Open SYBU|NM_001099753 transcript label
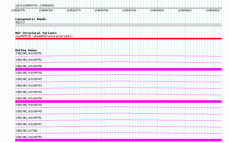Image resolution: width=229 pixels, height=143 pixels. (29, 137)
